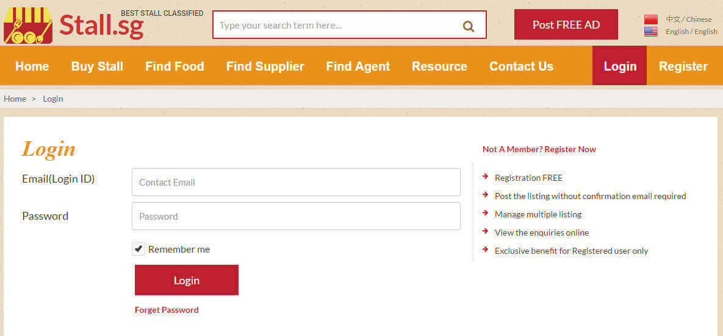Click the Stall.sg logo icon
The height and width of the screenshot is (336, 723).
(28, 26)
